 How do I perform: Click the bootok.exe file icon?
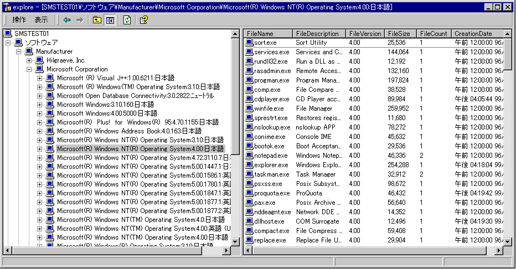250,146
